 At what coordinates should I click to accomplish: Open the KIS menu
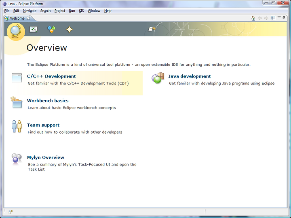point(81,11)
